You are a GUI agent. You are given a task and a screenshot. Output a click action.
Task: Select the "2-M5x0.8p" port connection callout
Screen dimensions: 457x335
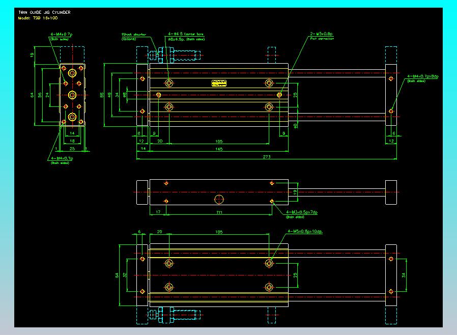click(x=321, y=34)
